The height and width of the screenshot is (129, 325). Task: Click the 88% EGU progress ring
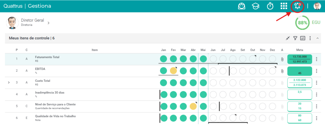coord(302,23)
